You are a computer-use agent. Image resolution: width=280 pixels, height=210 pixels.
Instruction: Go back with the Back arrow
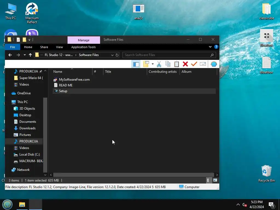pos(10,55)
